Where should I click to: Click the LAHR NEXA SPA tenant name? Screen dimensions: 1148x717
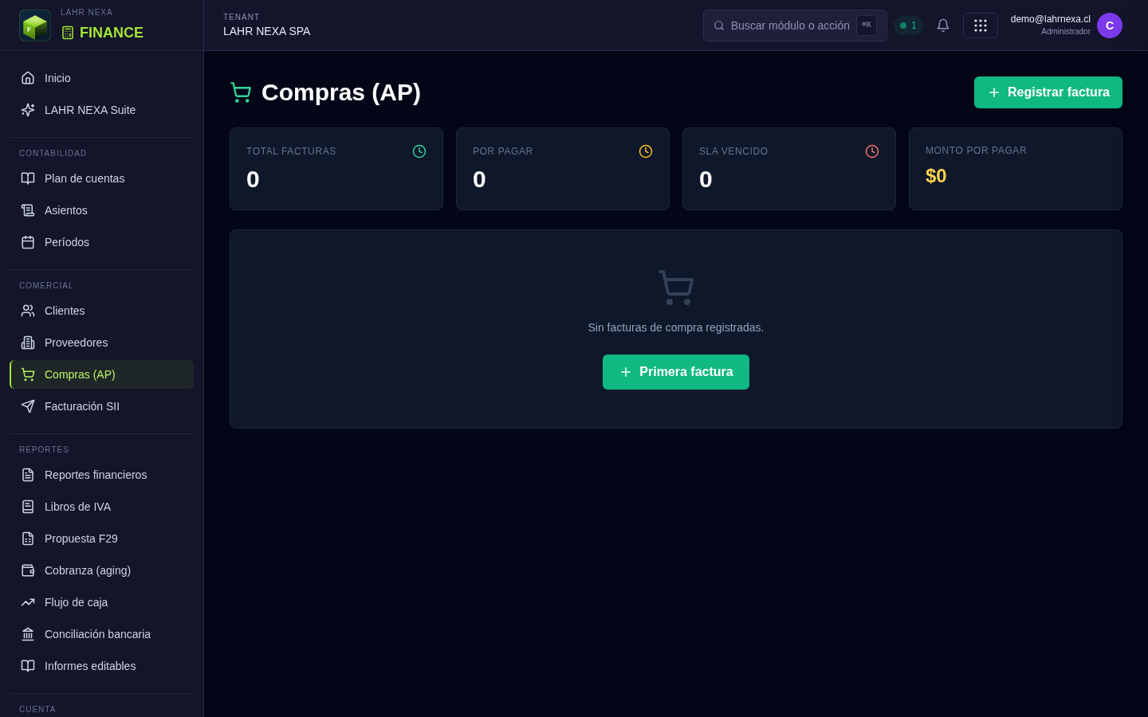click(267, 31)
